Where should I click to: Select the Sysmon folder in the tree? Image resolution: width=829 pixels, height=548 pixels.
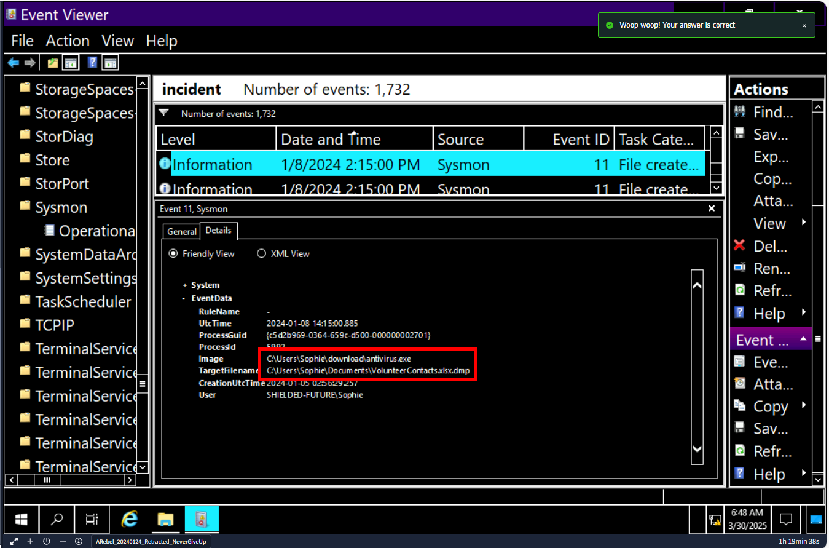pyautogui.click(x=61, y=208)
